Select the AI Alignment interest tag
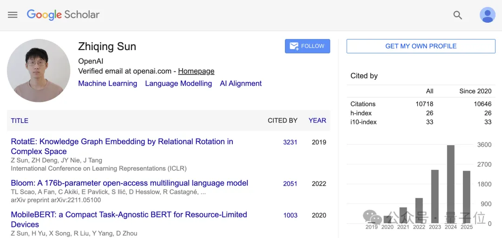The image size is (502, 238). [x=241, y=84]
